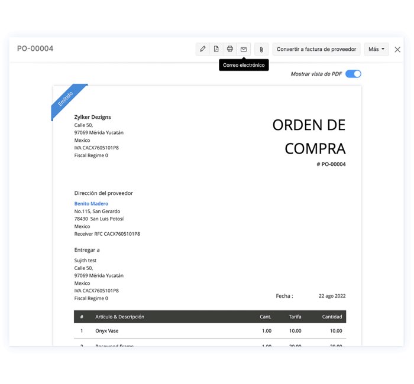Click the ORDEN DE COMPRA heading
Screen dimensions: 414x384
click(x=309, y=136)
